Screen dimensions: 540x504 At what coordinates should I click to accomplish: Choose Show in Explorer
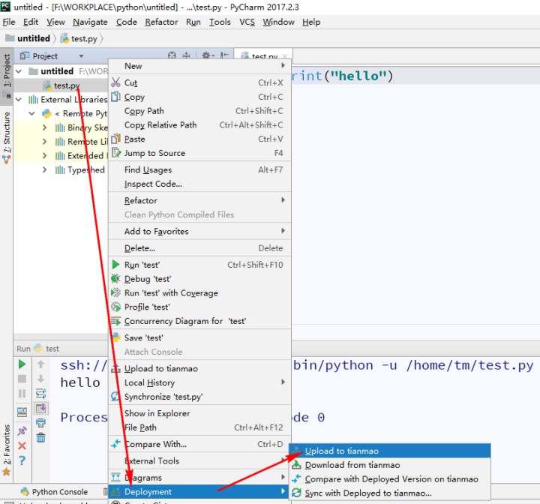coord(199,413)
